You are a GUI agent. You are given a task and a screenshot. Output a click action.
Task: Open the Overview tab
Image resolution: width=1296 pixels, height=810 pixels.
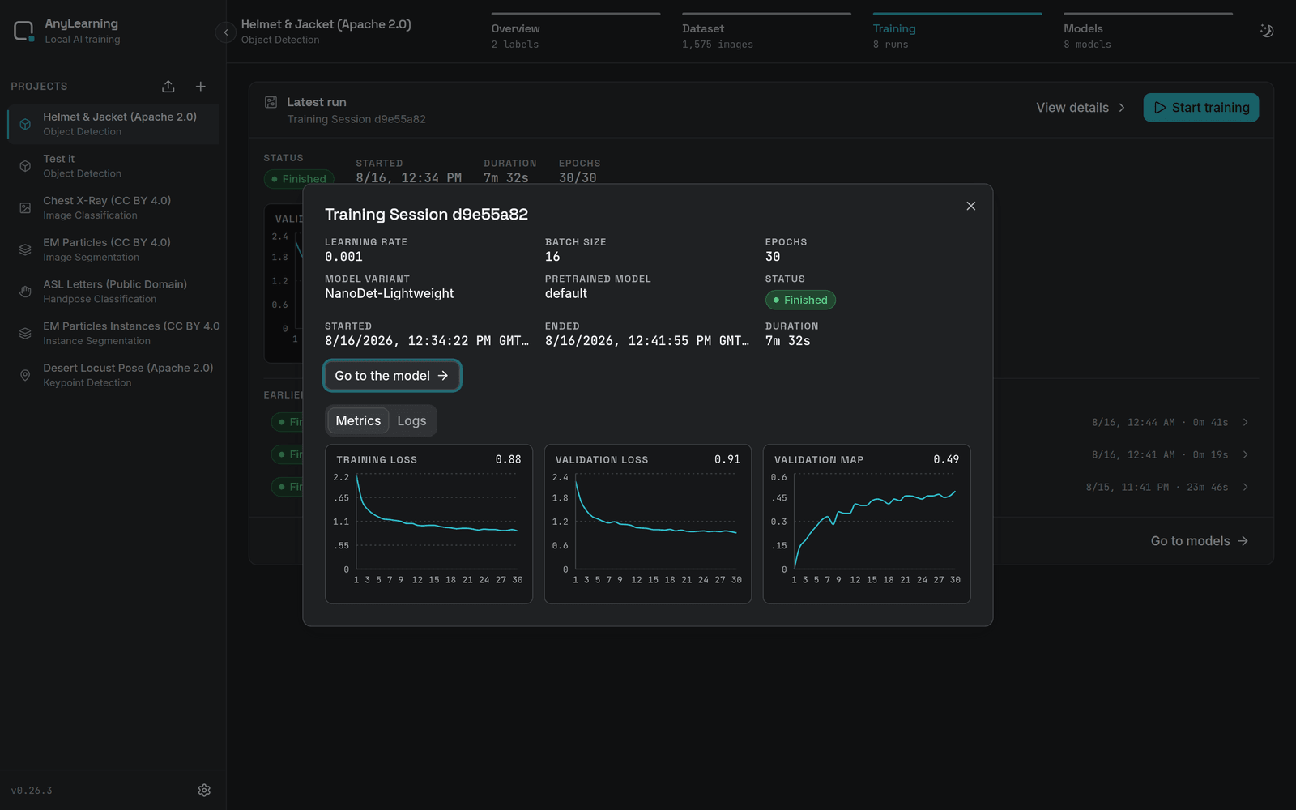click(x=576, y=32)
